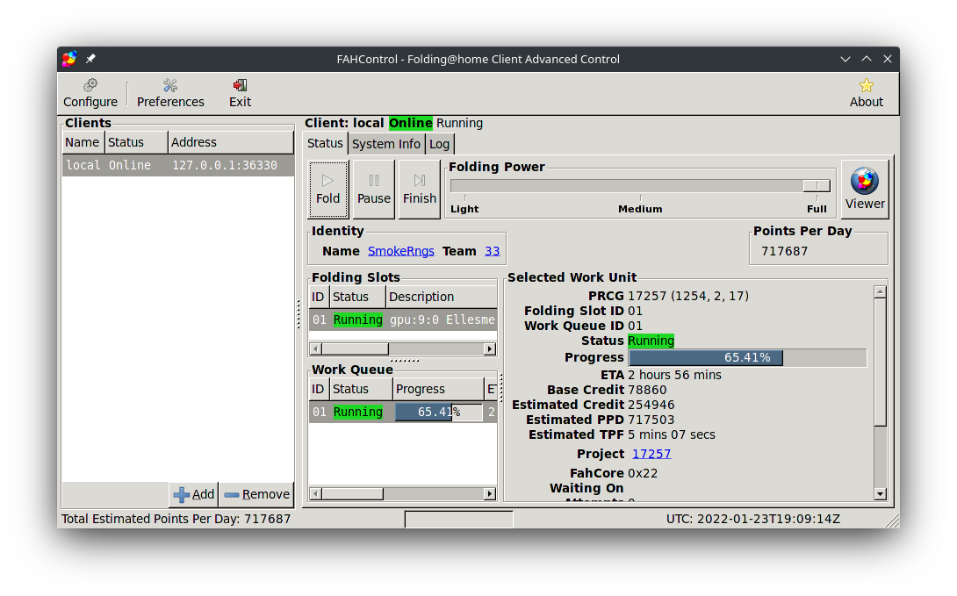This screenshot has width=957, height=596.
Task: Open the About star icon
Action: [x=866, y=92]
